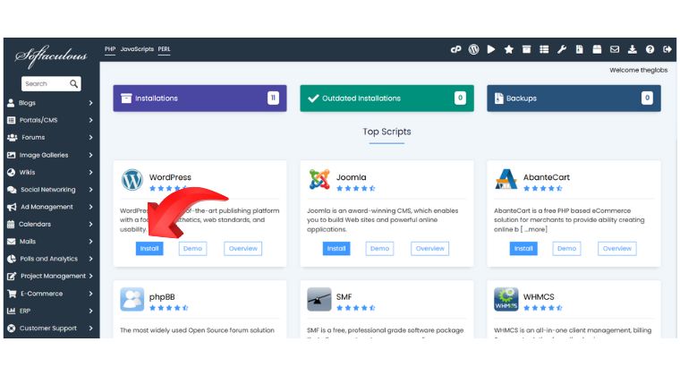
Task: Open the AbanteCart Overview
Action: click(617, 249)
